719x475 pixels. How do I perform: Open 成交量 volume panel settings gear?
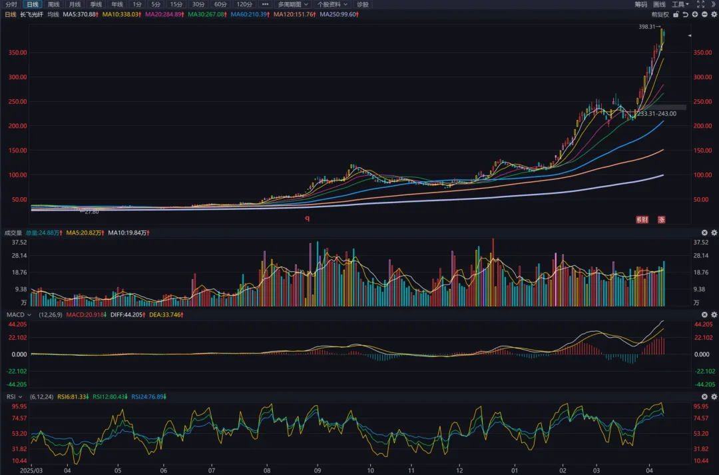point(714,233)
